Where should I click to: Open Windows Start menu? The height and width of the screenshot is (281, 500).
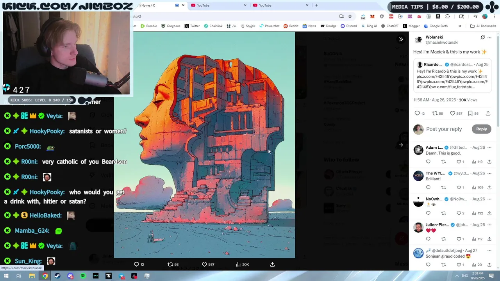[6, 276]
